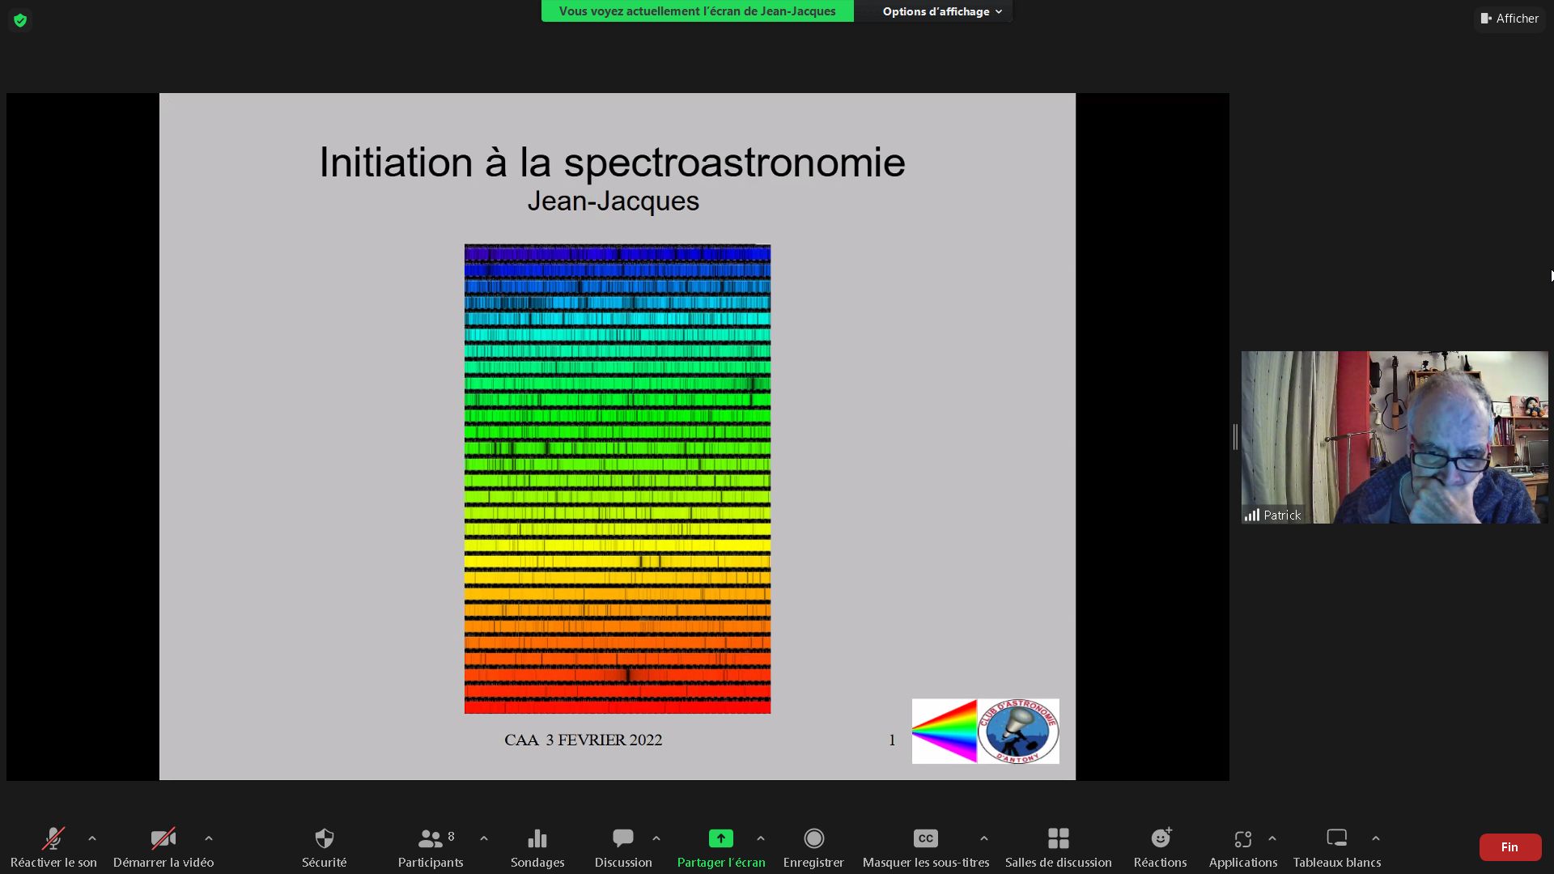Click the Jean-Jacques subtitle on slide

(614, 201)
